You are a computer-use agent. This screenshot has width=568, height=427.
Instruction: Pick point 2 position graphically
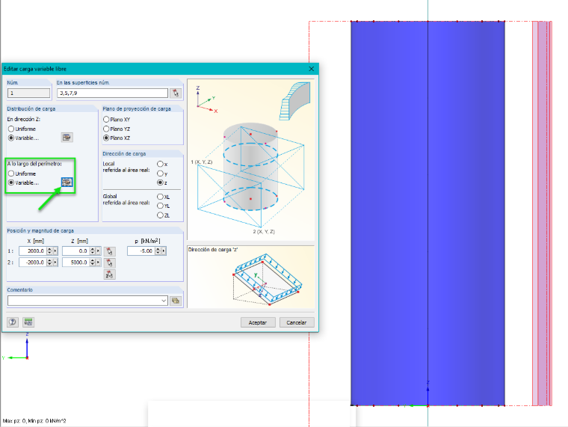(109, 262)
